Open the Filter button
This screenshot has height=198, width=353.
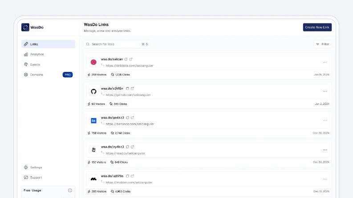pos(323,44)
